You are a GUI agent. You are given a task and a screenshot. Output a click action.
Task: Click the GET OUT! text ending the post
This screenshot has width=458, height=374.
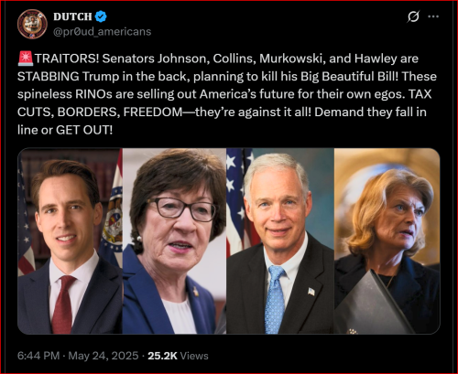click(x=84, y=130)
